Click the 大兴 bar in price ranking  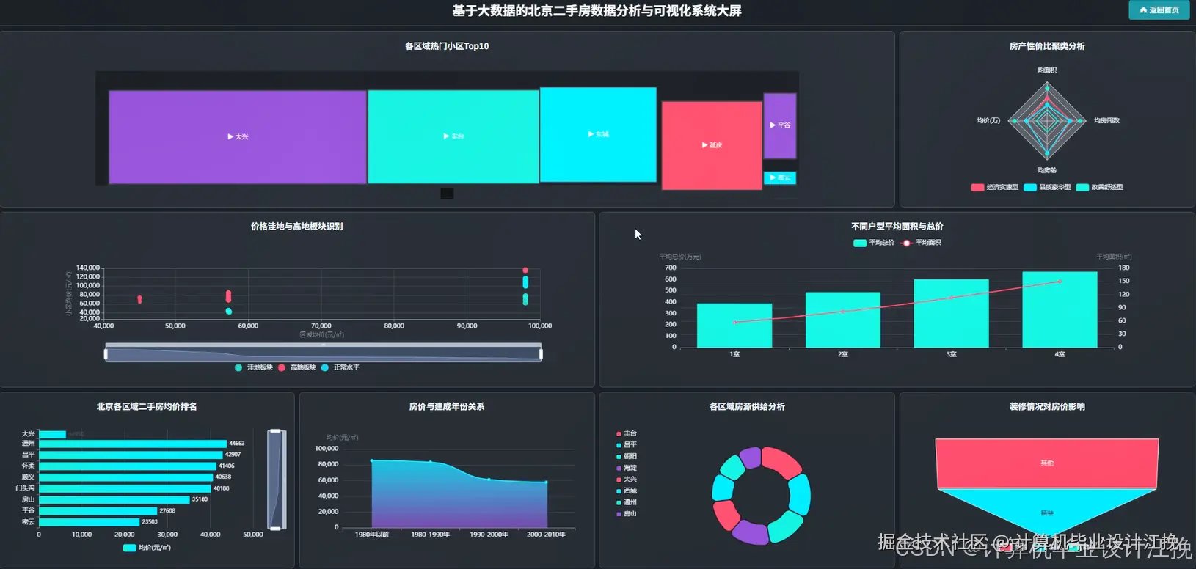coord(52,434)
